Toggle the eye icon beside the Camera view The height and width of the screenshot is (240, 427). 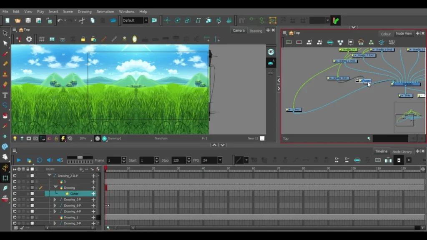pos(271,52)
